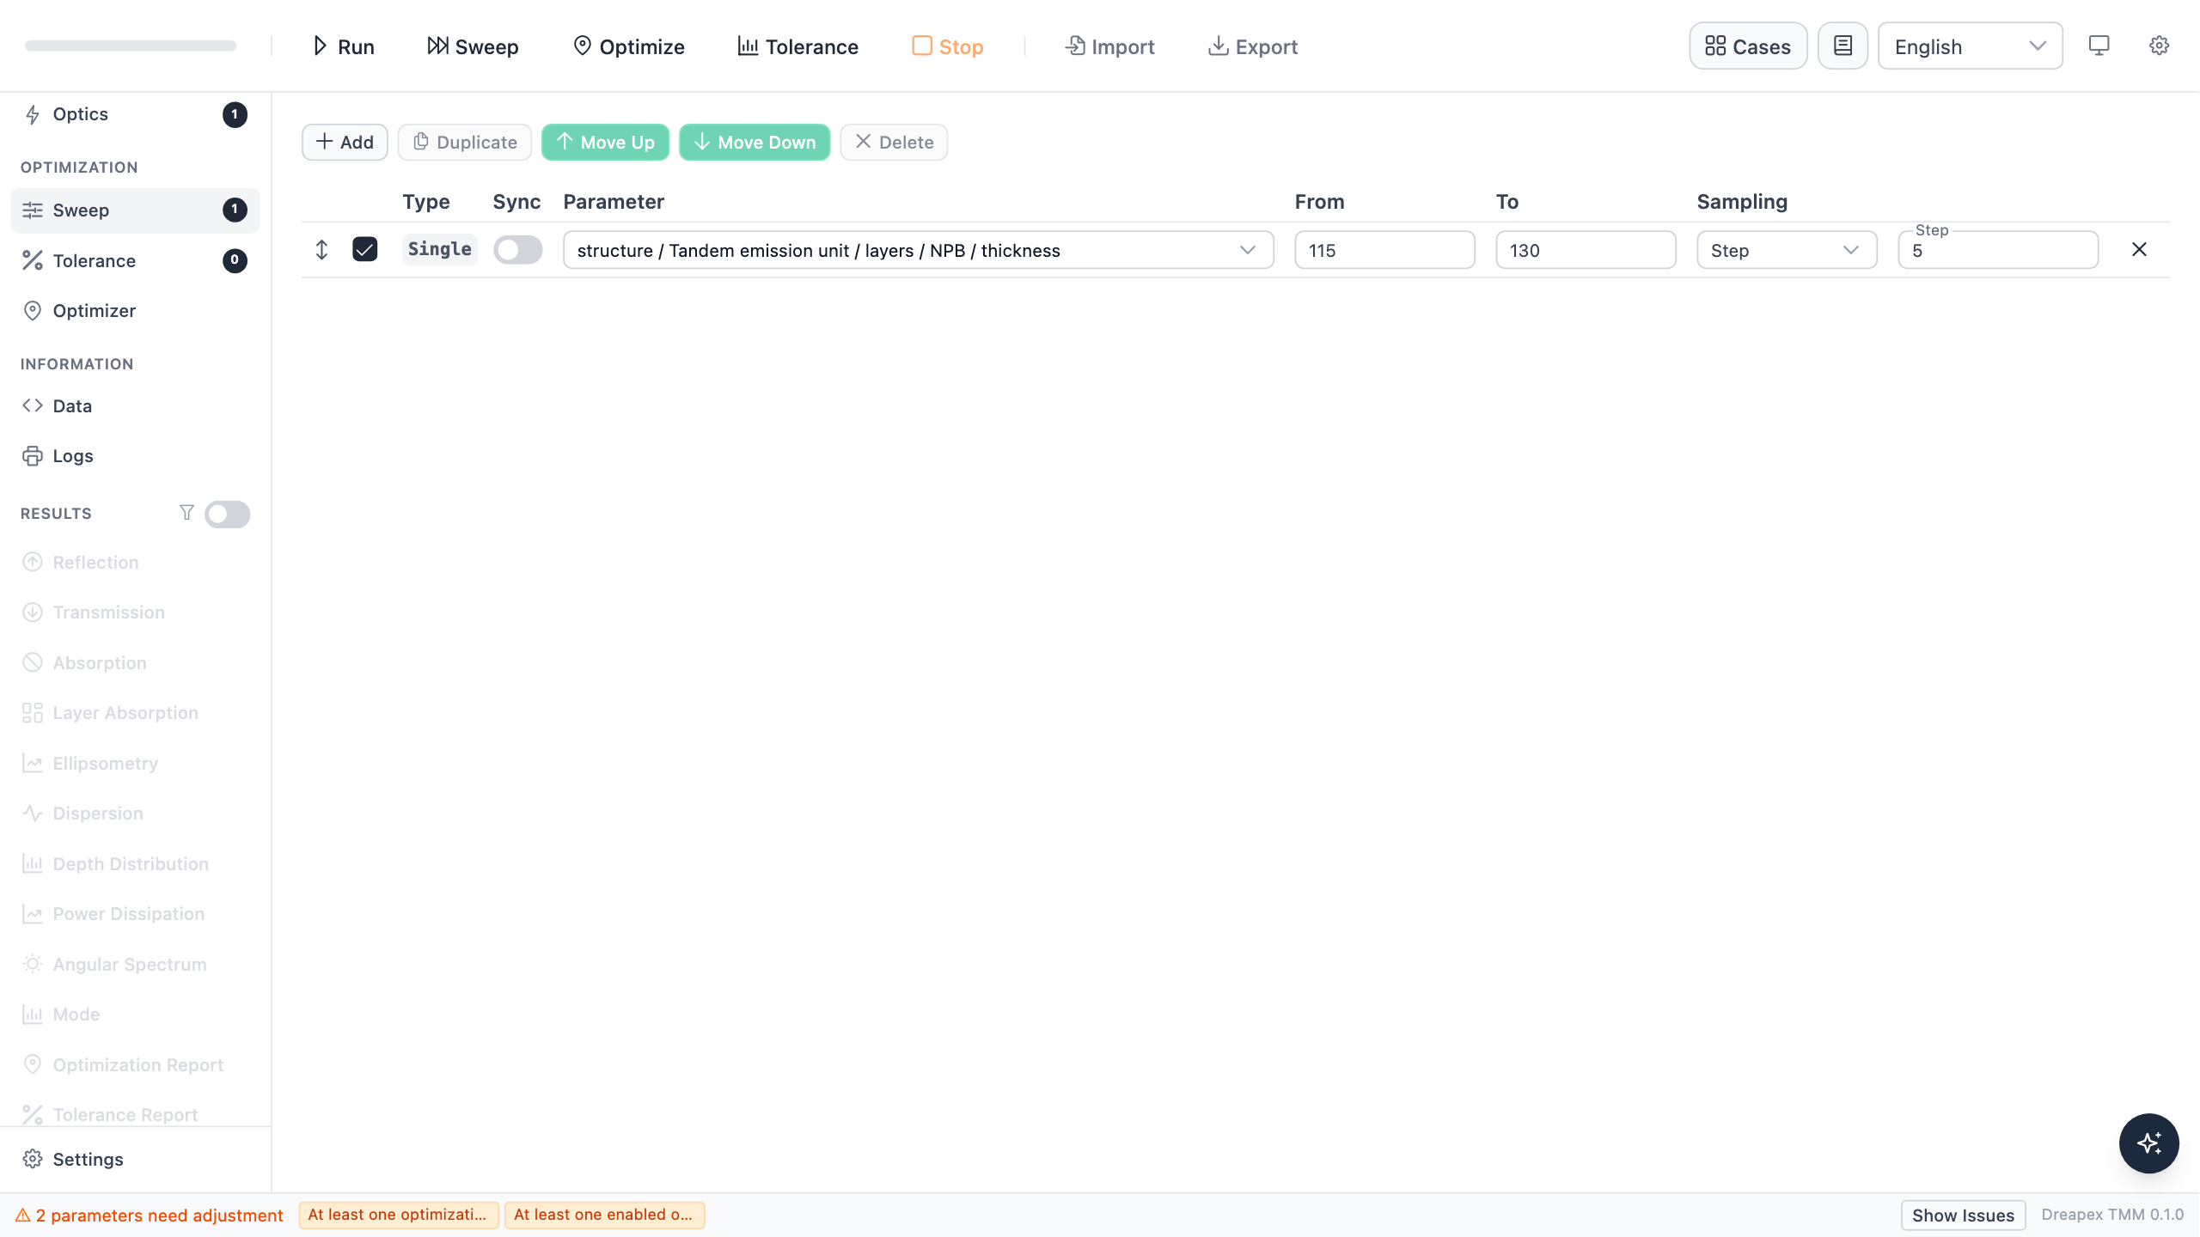Start the Sweep from top toolbar

click(473, 46)
